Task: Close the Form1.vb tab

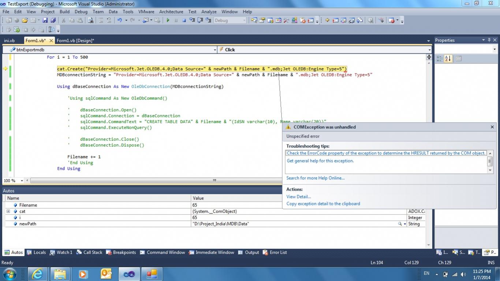Action: point(51,41)
